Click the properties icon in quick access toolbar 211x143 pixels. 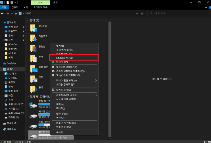pos(8,3)
